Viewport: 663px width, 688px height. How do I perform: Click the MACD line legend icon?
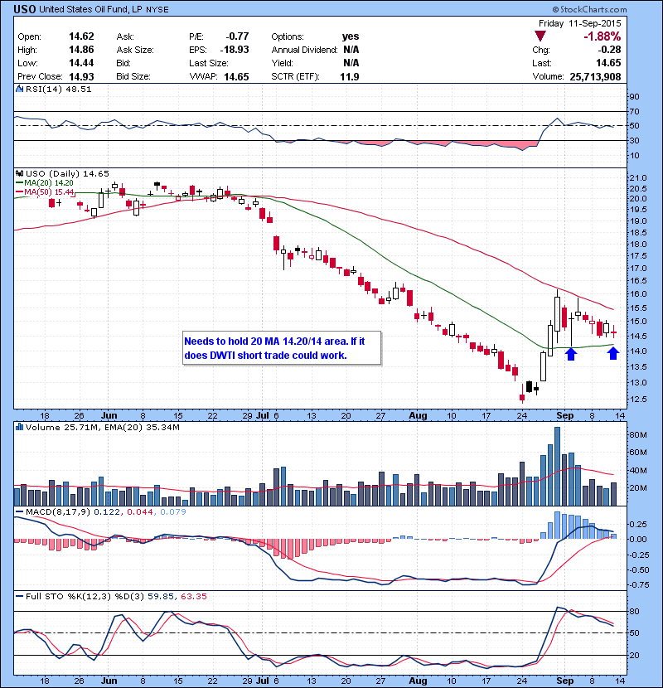[x=18, y=513]
